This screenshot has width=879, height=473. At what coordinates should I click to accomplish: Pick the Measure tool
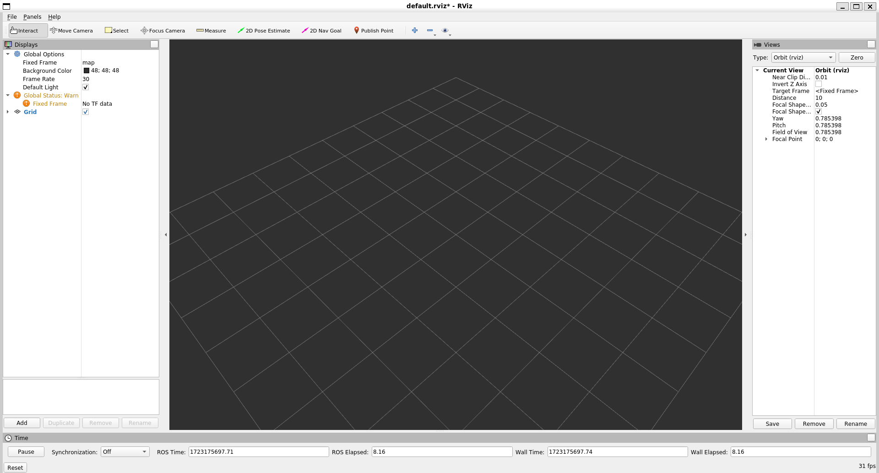click(211, 31)
